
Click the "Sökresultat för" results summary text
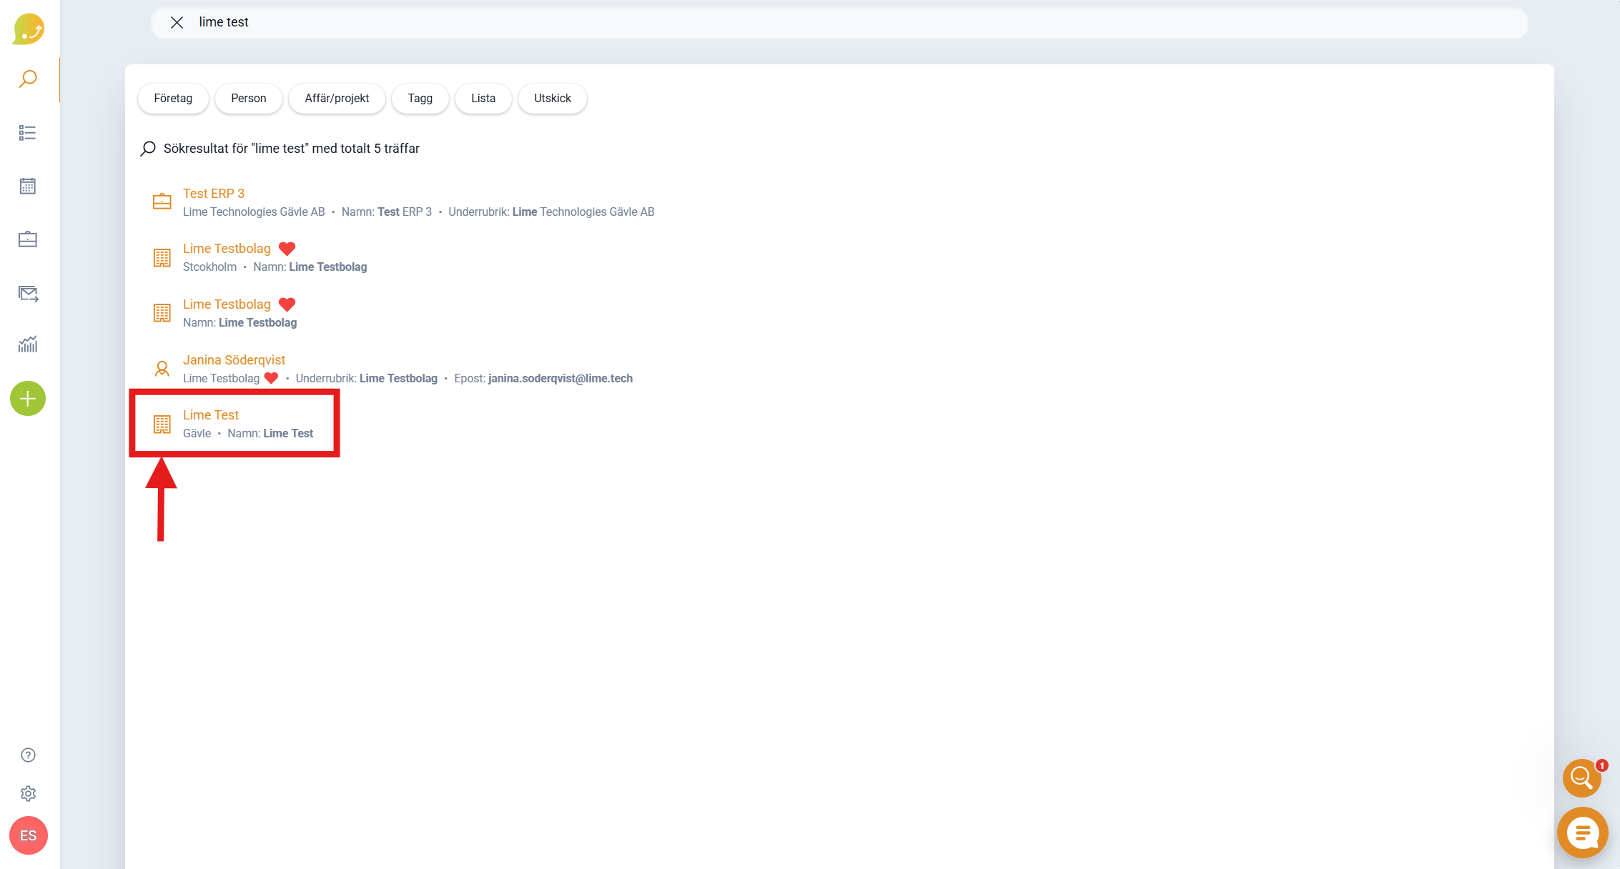(x=292, y=149)
